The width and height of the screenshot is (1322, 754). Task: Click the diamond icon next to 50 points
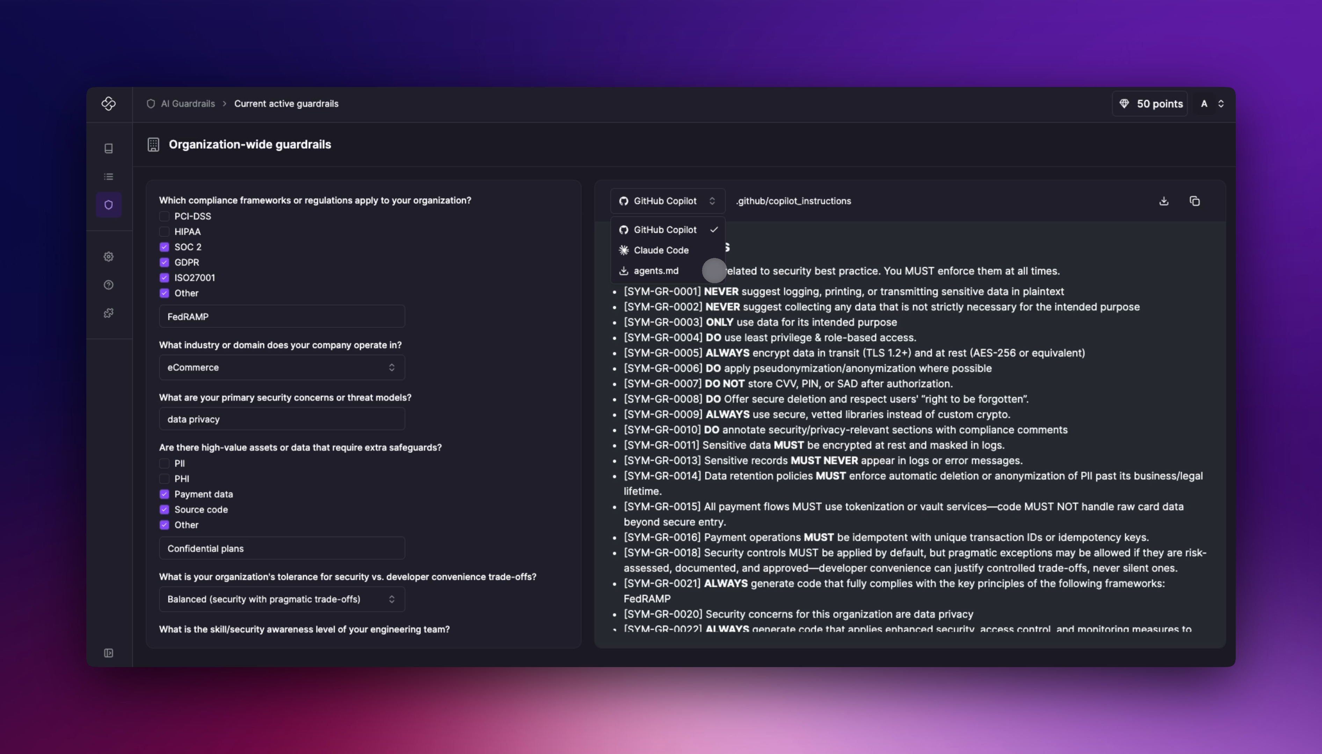[x=1124, y=104]
